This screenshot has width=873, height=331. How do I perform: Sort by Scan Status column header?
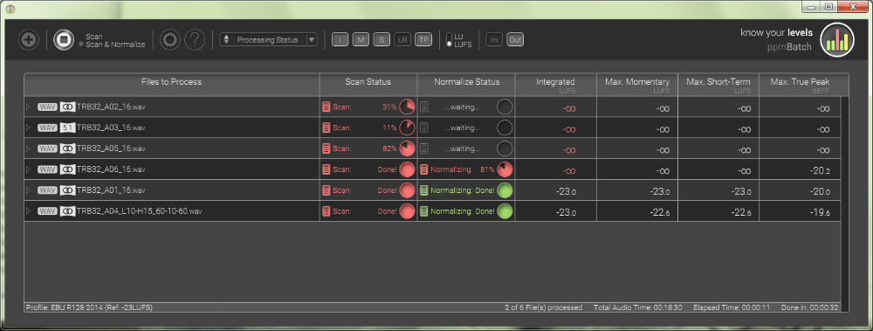pos(368,85)
